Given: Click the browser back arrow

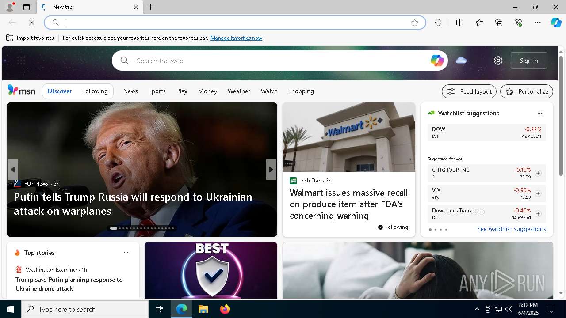Looking at the screenshot, I should (x=12, y=23).
